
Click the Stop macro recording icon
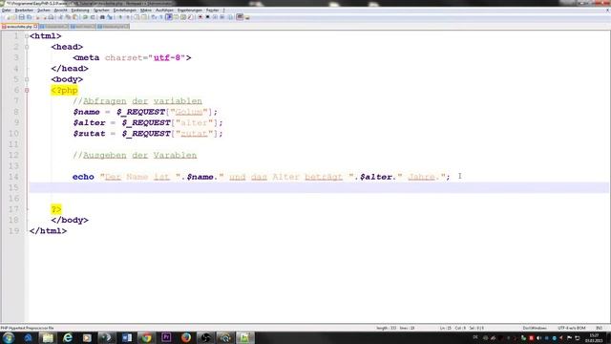pos(207,17)
